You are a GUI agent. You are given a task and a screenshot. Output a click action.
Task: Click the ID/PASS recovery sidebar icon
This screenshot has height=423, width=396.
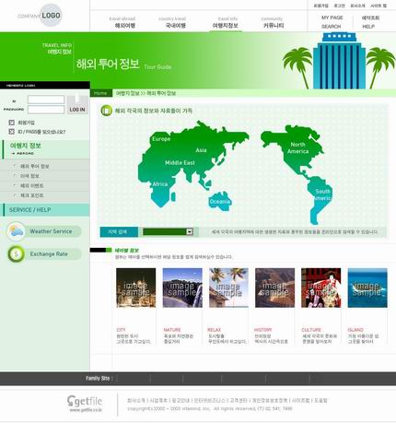point(12,132)
